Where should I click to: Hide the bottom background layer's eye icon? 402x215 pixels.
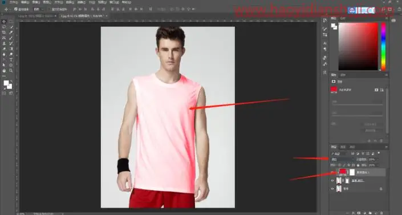(332, 189)
